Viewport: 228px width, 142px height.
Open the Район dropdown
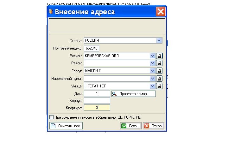153,63
